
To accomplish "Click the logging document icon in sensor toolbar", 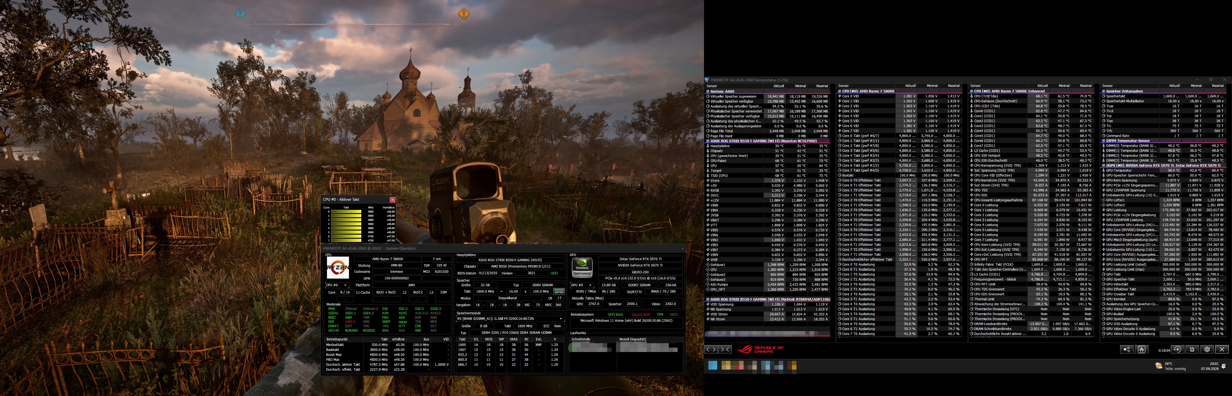I will [x=1192, y=349].
